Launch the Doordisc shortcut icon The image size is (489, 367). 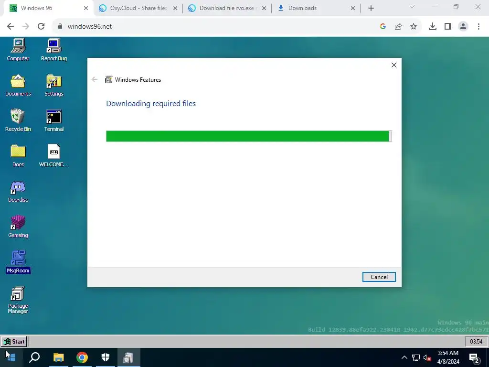click(x=18, y=191)
